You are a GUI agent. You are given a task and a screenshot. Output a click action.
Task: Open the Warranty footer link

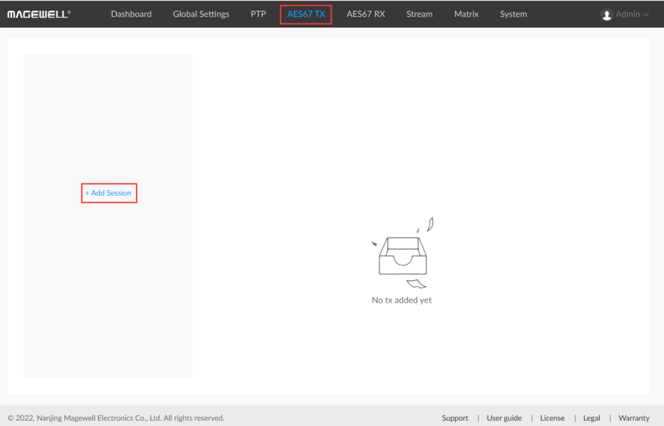[x=633, y=418]
